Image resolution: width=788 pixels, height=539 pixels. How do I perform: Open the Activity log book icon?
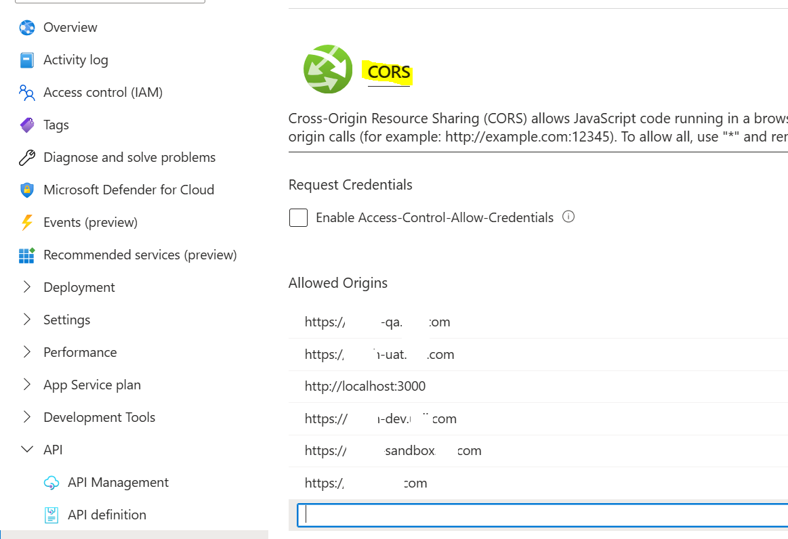[27, 60]
